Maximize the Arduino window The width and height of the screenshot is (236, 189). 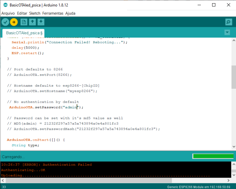[213, 5]
